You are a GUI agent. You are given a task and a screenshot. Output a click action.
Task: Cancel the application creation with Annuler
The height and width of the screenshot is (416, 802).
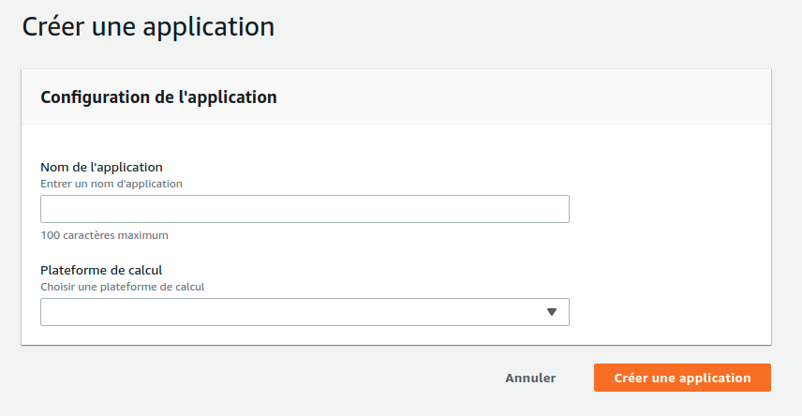point(530,378)
